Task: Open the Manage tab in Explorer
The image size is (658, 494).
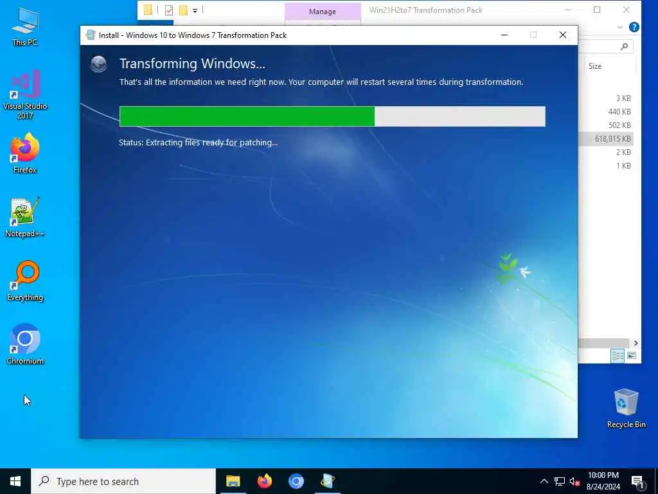Action: tap(323, 12)
